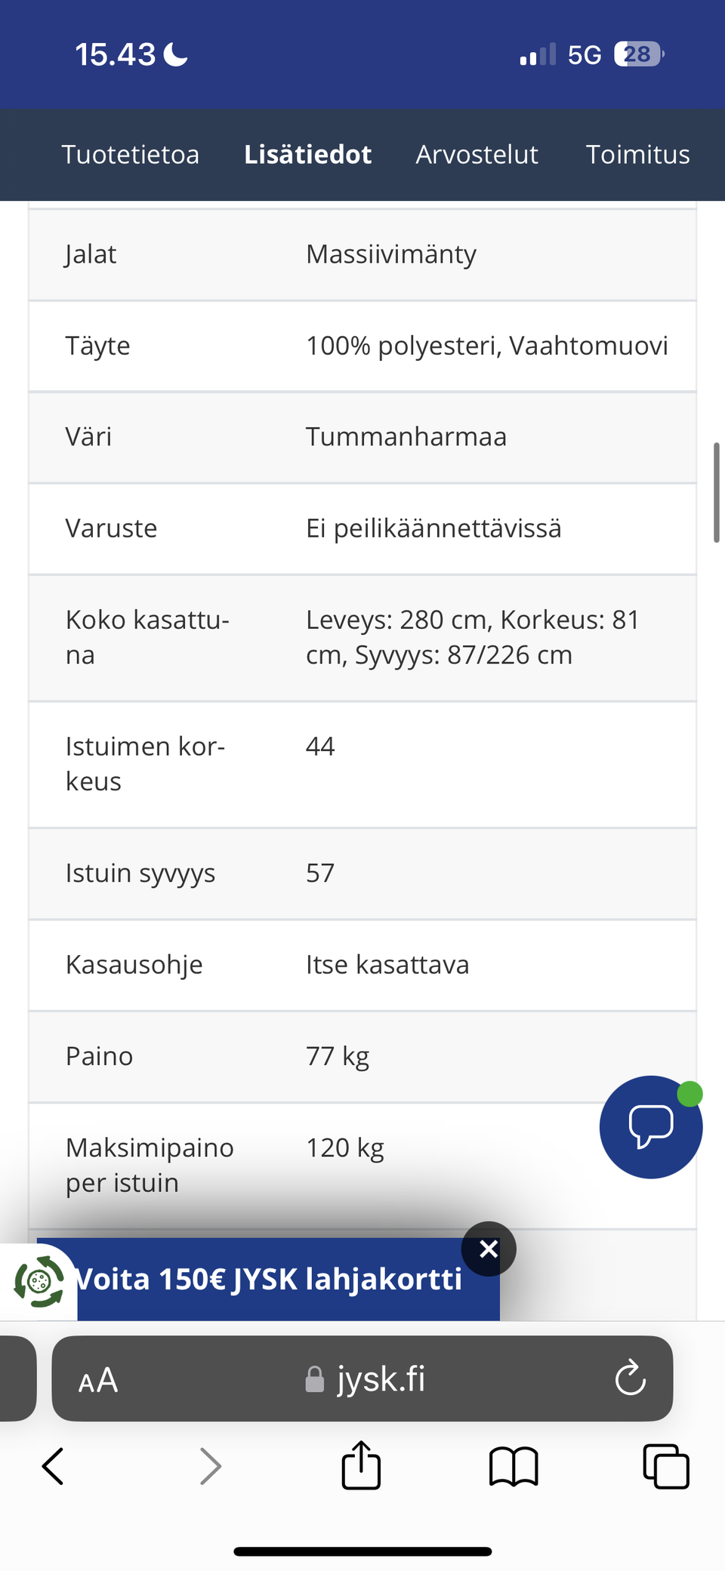Open the Safari share sheet
The width and height of the screenshot is (725, 1571).
(x=361, y=1466)
